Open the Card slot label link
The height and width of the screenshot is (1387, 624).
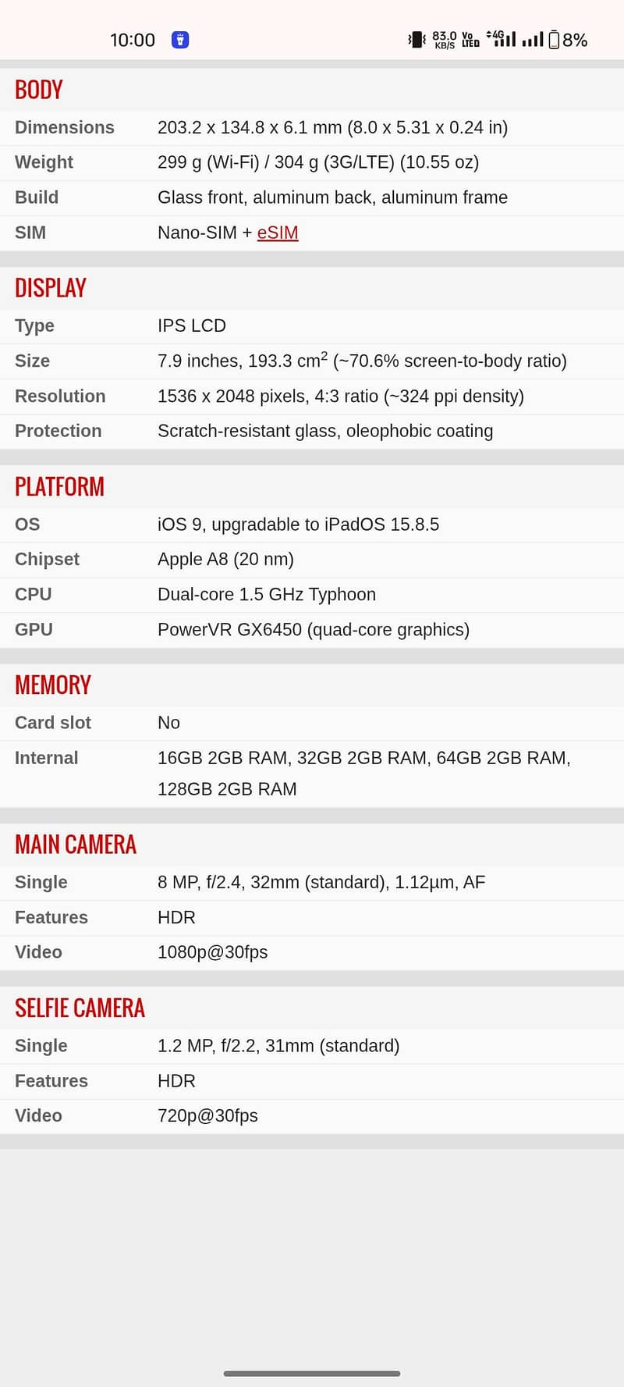53,723
